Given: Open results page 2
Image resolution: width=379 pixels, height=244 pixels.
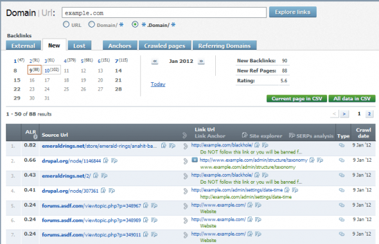Looking at the screenshot, I should click(369, 114).
